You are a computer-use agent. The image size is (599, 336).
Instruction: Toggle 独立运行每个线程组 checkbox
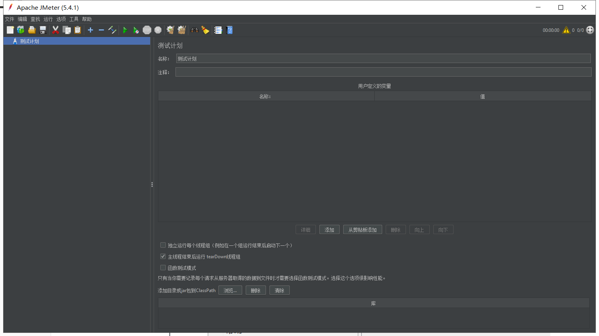(x=163, y=245)
